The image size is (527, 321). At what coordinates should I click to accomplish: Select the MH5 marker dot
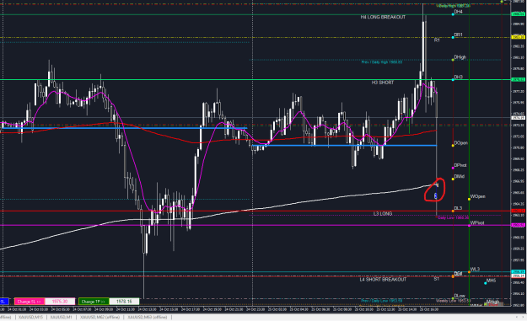click(x=486, y=283)
